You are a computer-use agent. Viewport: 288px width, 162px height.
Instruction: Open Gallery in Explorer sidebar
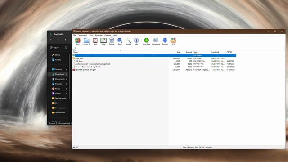click(56, 60)
